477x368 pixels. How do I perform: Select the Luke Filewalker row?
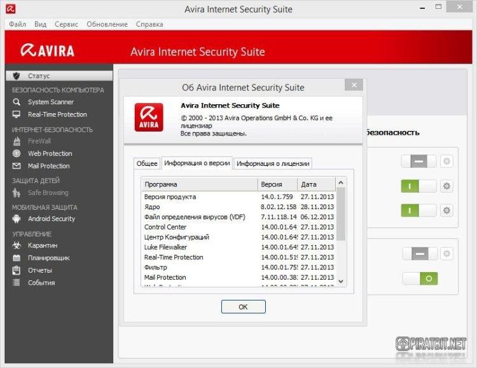(x=238, y=247)
